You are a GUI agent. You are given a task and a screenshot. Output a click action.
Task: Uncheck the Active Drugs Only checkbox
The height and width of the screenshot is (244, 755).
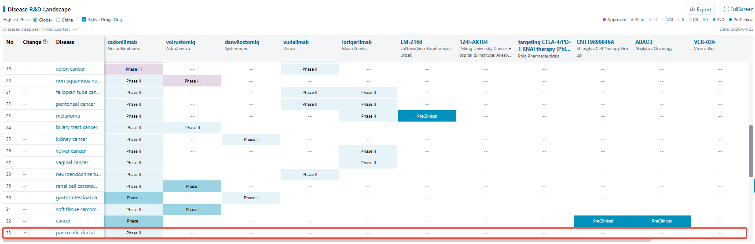pyautogui.click(x=84, y=19)
